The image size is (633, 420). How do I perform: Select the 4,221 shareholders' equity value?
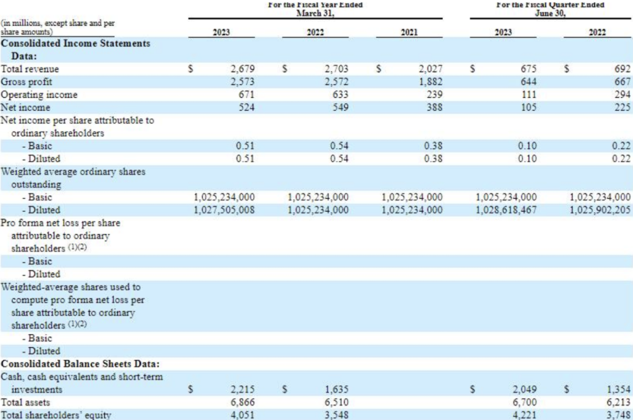(525, 415)
